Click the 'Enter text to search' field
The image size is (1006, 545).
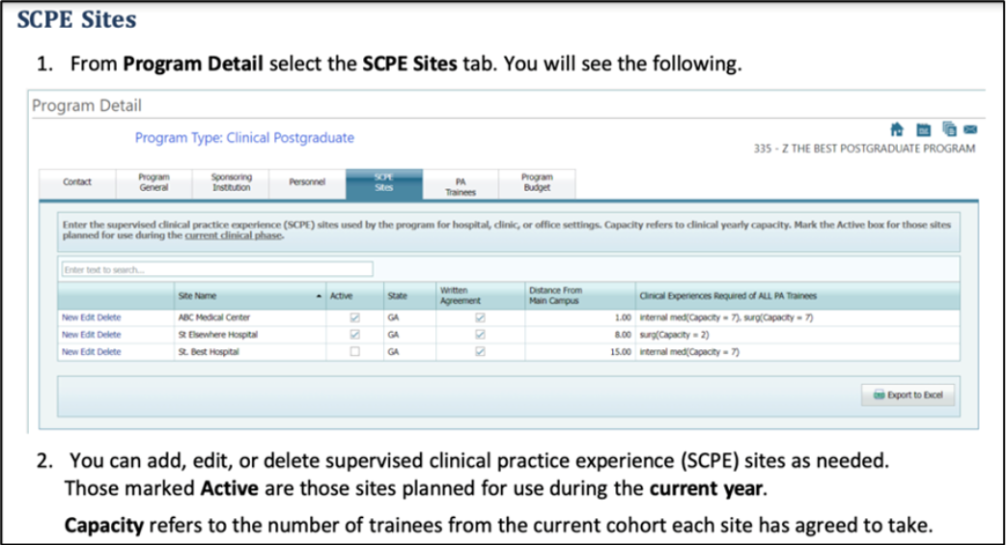coord(217,269)
